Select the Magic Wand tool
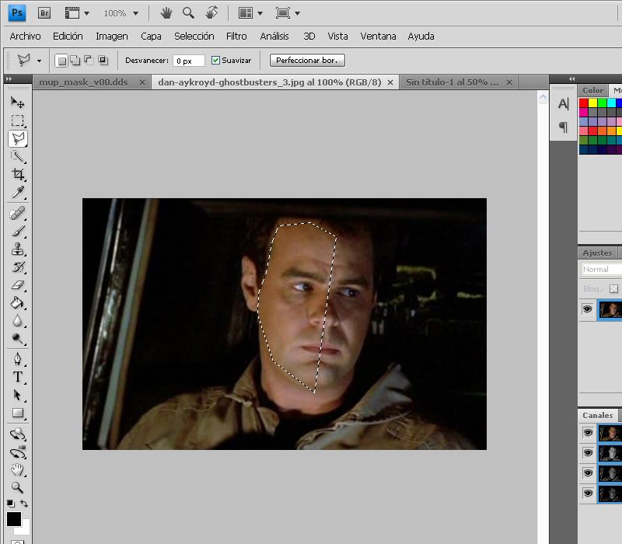Viewport: 622px width, 544px height. [17, 157]
